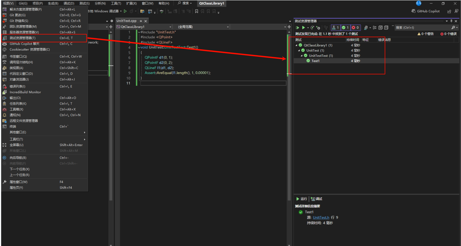Expand all tests icon
Screen dimensions: 461x246
point(380,28)
